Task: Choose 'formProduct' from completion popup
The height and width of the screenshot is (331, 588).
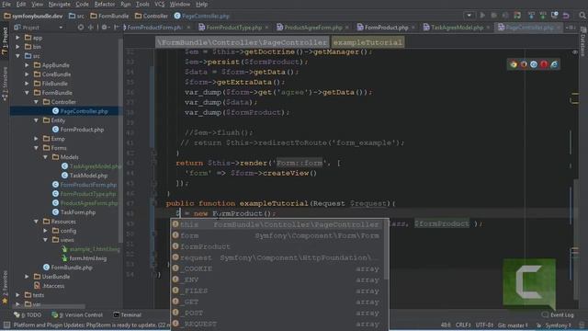Action: click(x=278, y=246)
